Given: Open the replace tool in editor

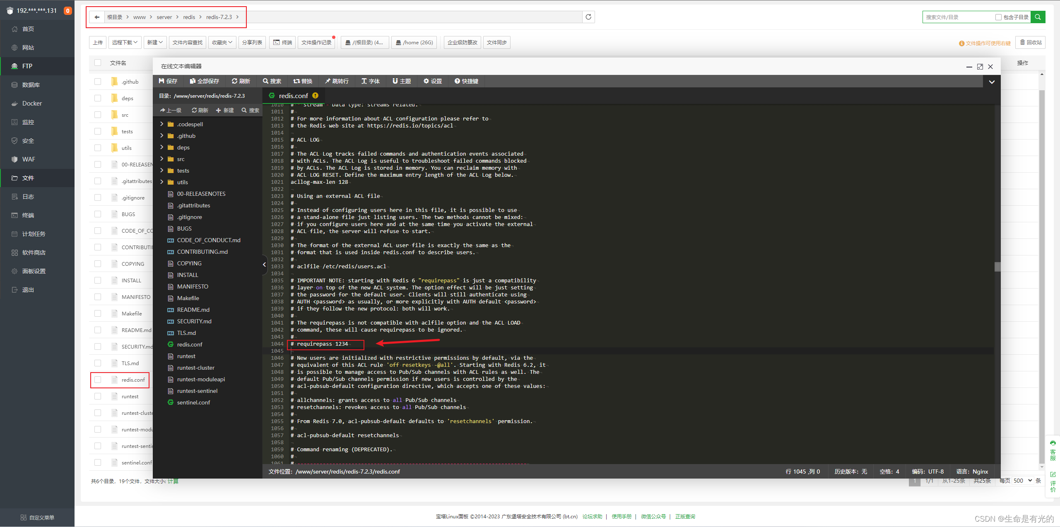Looking at the screenshot, I should click(x=303, y=81).
